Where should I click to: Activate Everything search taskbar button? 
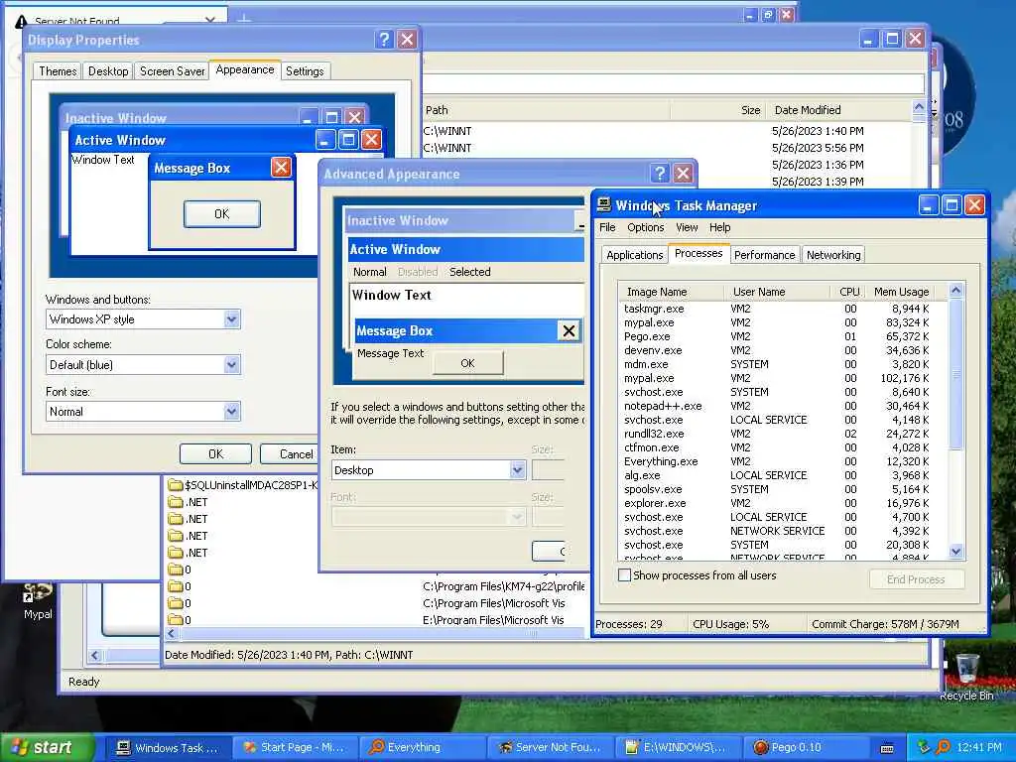[421, 747]
